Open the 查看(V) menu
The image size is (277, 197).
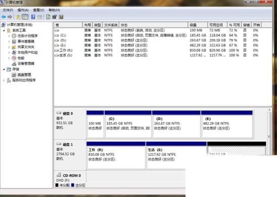tap(39, 10)
